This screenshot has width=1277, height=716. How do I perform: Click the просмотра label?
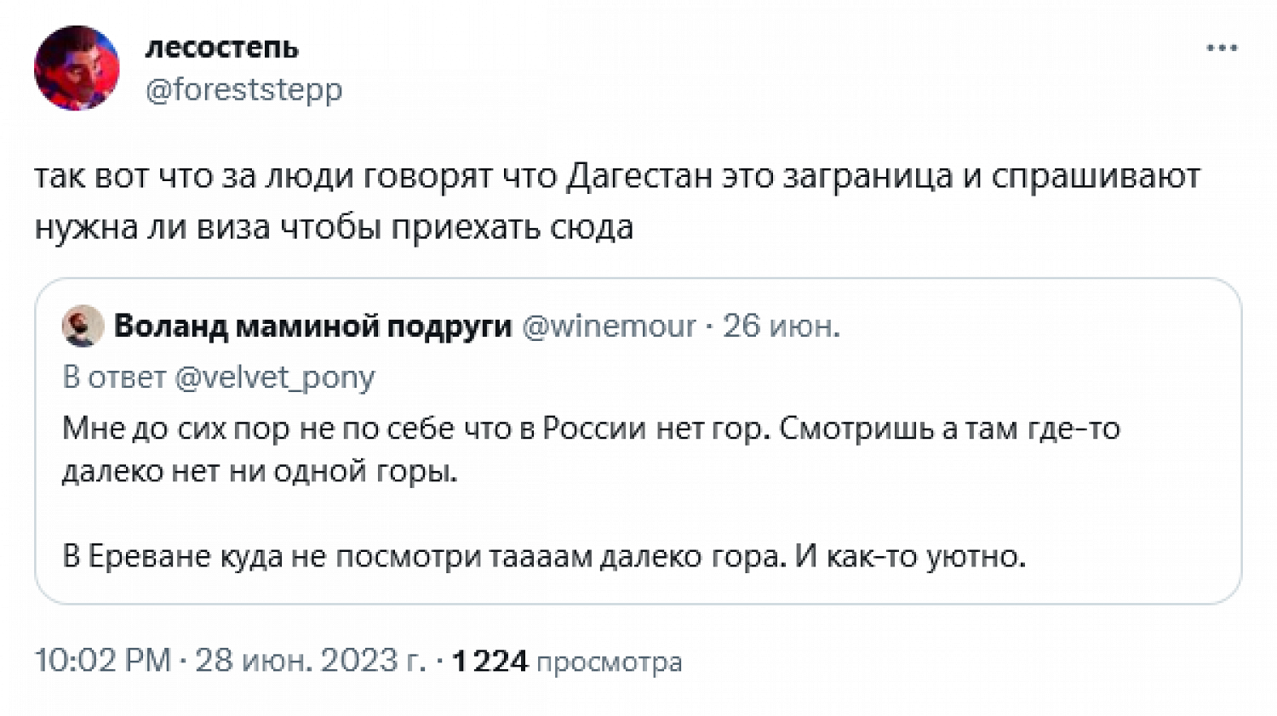click(609, 662)
